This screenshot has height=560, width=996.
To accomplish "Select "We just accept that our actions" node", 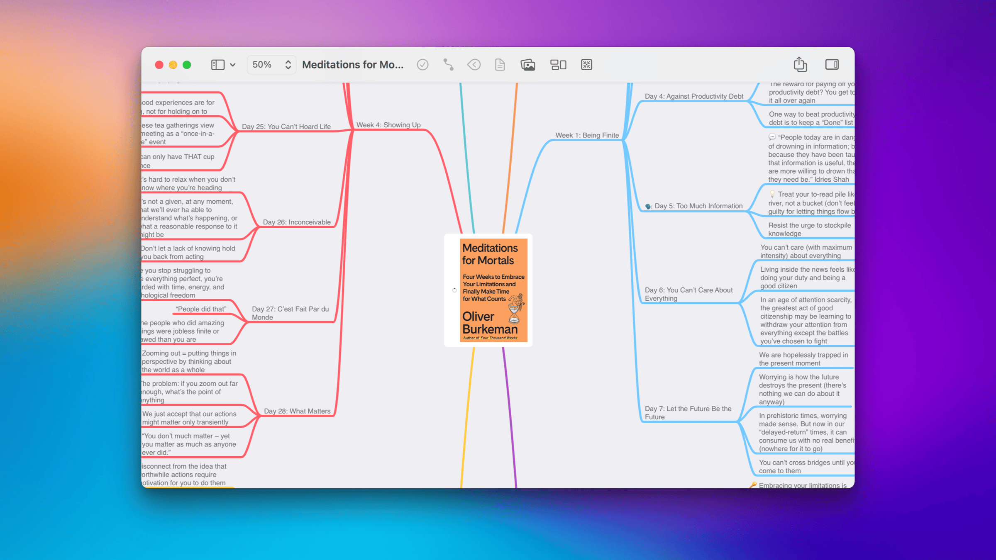I will click(x=189, y=418).
